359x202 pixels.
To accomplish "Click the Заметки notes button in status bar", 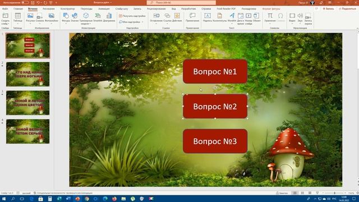I will click(x=282, y=193).
